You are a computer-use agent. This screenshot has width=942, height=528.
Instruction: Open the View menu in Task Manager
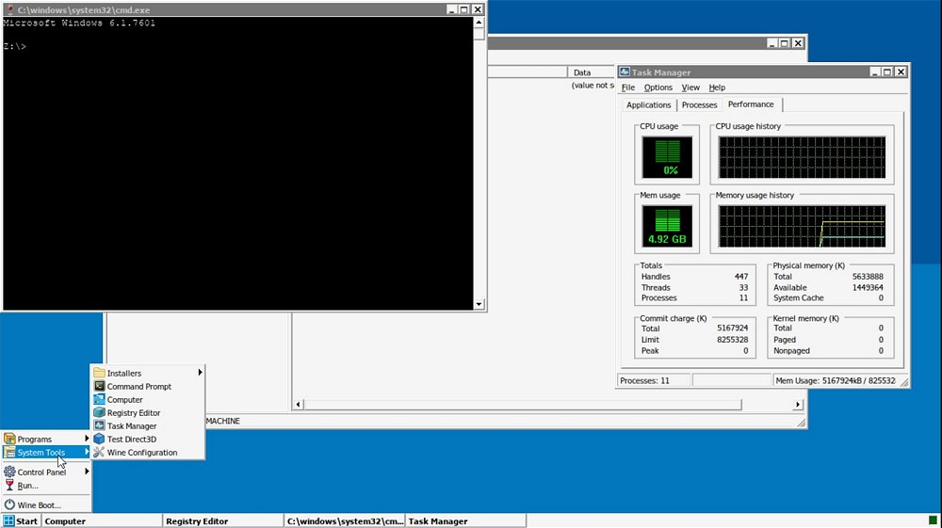(x=690, y=88)
